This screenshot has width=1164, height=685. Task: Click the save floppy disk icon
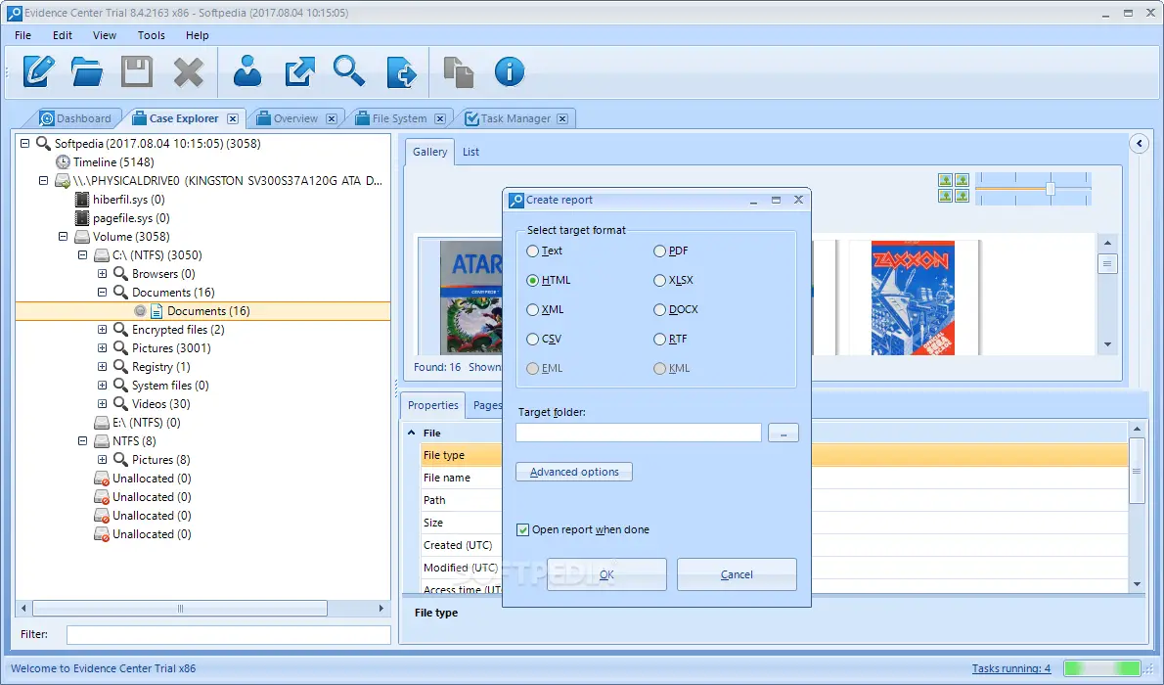click(x=137, y=72)
